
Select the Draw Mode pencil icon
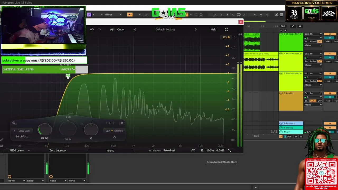pyautogui.click(x=276, y=15)
